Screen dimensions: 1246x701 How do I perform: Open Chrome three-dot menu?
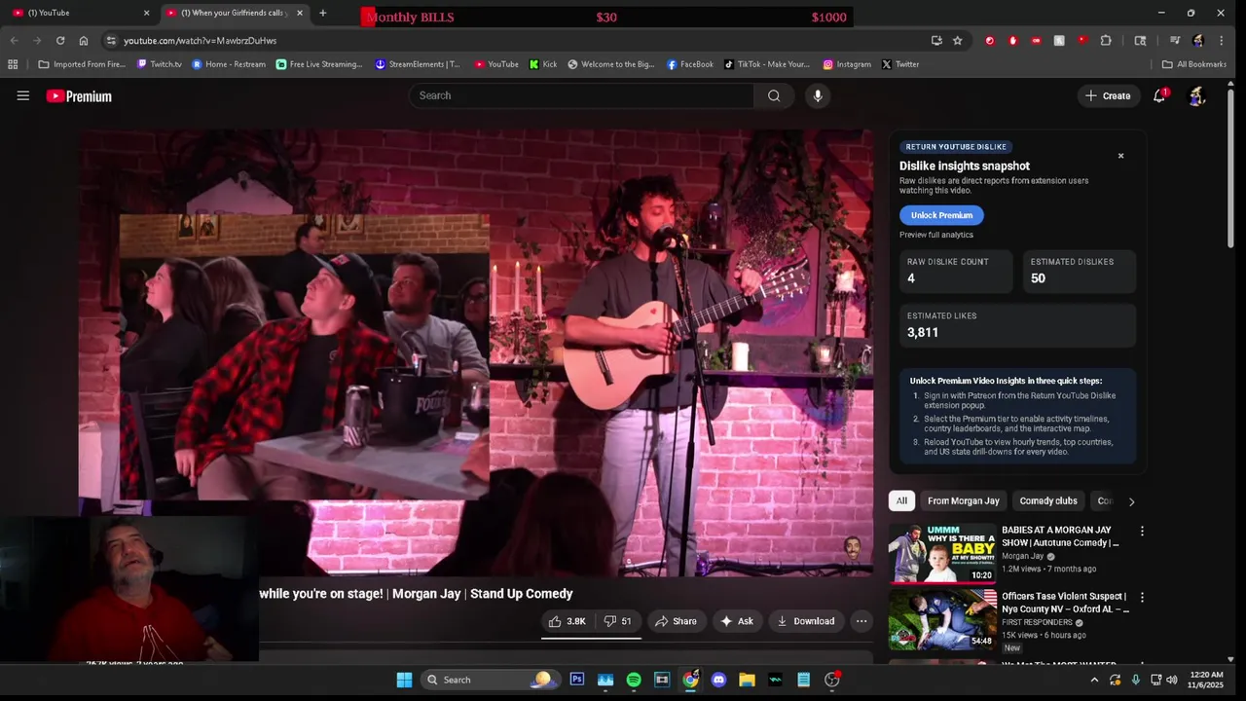[x=1221, y=41]
